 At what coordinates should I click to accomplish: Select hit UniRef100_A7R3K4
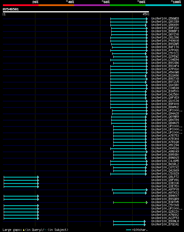point(165,139)
